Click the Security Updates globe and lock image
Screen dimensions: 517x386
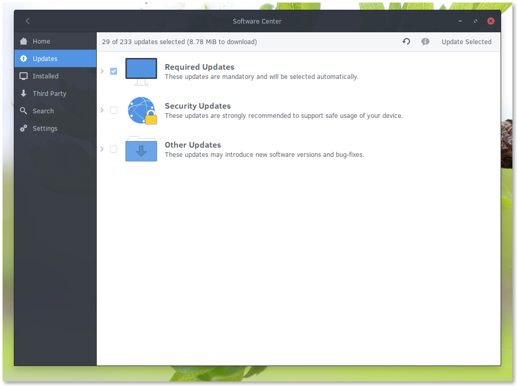[x=142, y=111]
